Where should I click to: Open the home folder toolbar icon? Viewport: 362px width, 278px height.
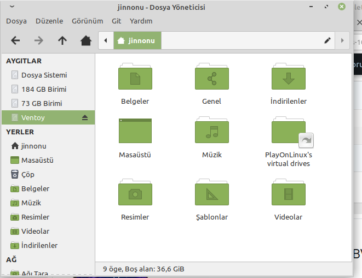(x=86, y=40)
